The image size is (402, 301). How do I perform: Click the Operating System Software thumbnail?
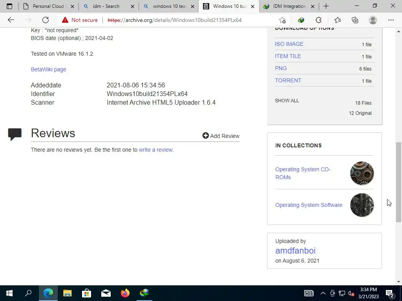tap(362, 205)
